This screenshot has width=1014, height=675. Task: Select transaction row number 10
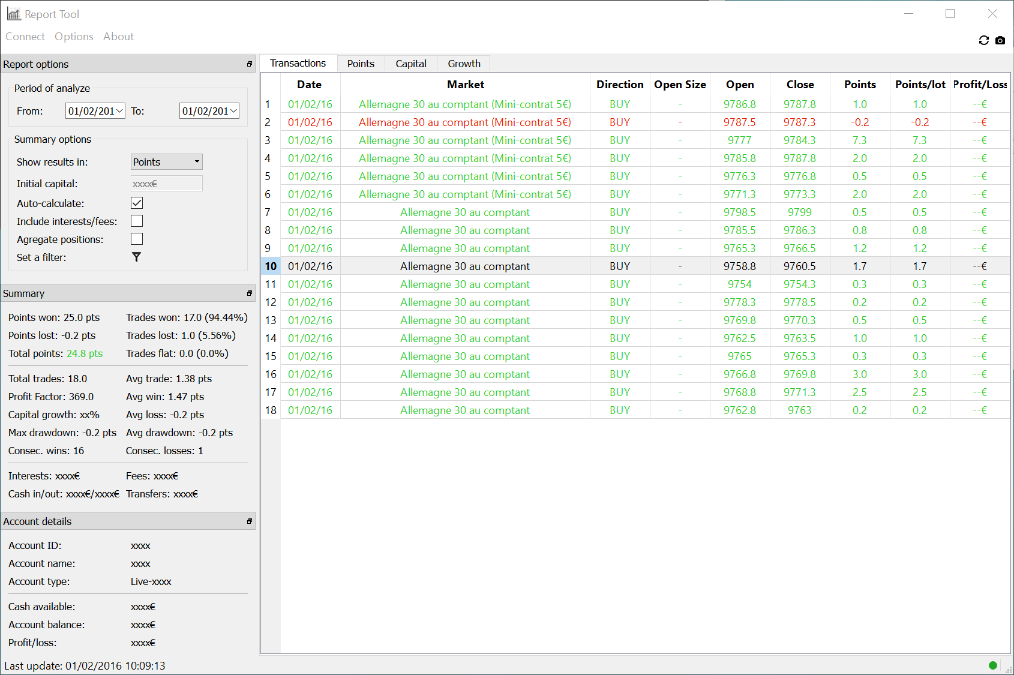271,266
